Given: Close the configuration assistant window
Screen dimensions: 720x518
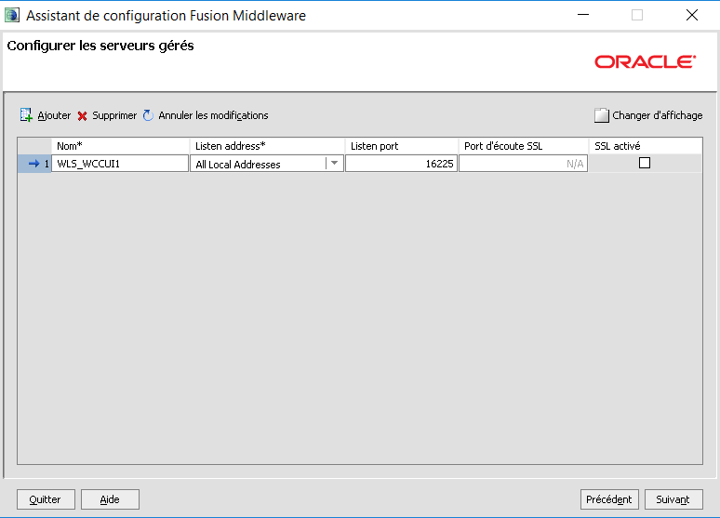Looking at the screenshot, I should coord(691,16).
